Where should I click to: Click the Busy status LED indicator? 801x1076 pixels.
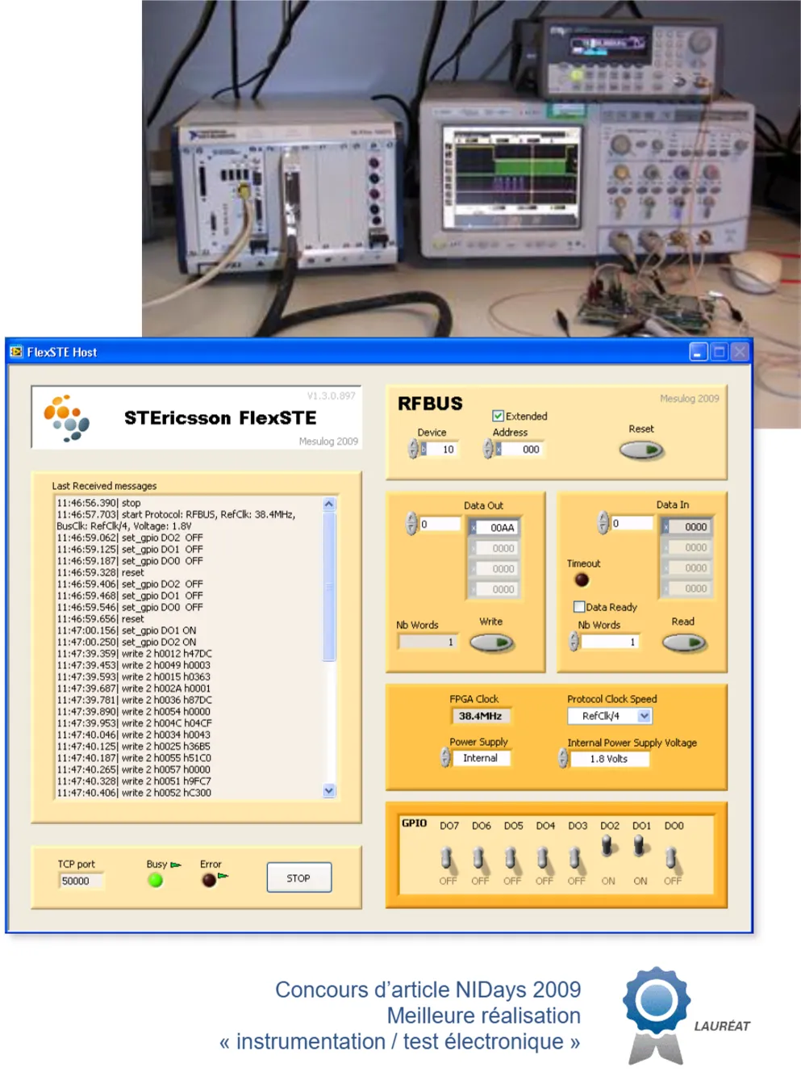click(156, 880)
